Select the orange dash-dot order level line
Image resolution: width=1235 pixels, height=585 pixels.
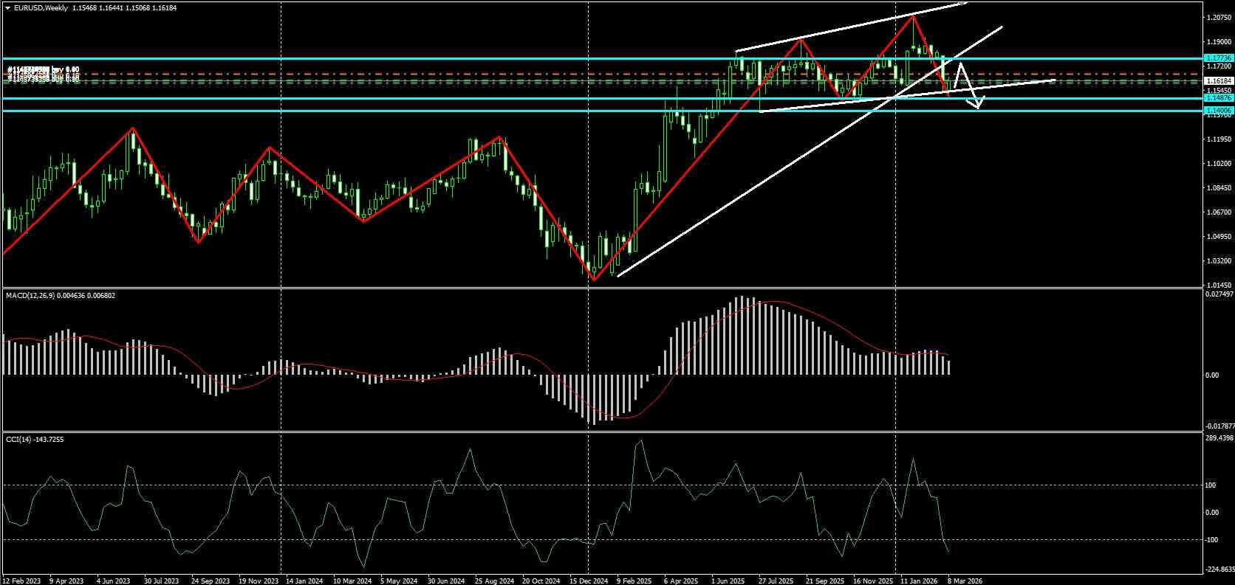(602, 74)
